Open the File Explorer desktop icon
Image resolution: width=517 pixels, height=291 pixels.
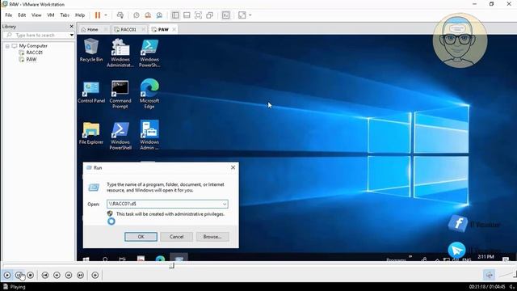coord(91,133)
